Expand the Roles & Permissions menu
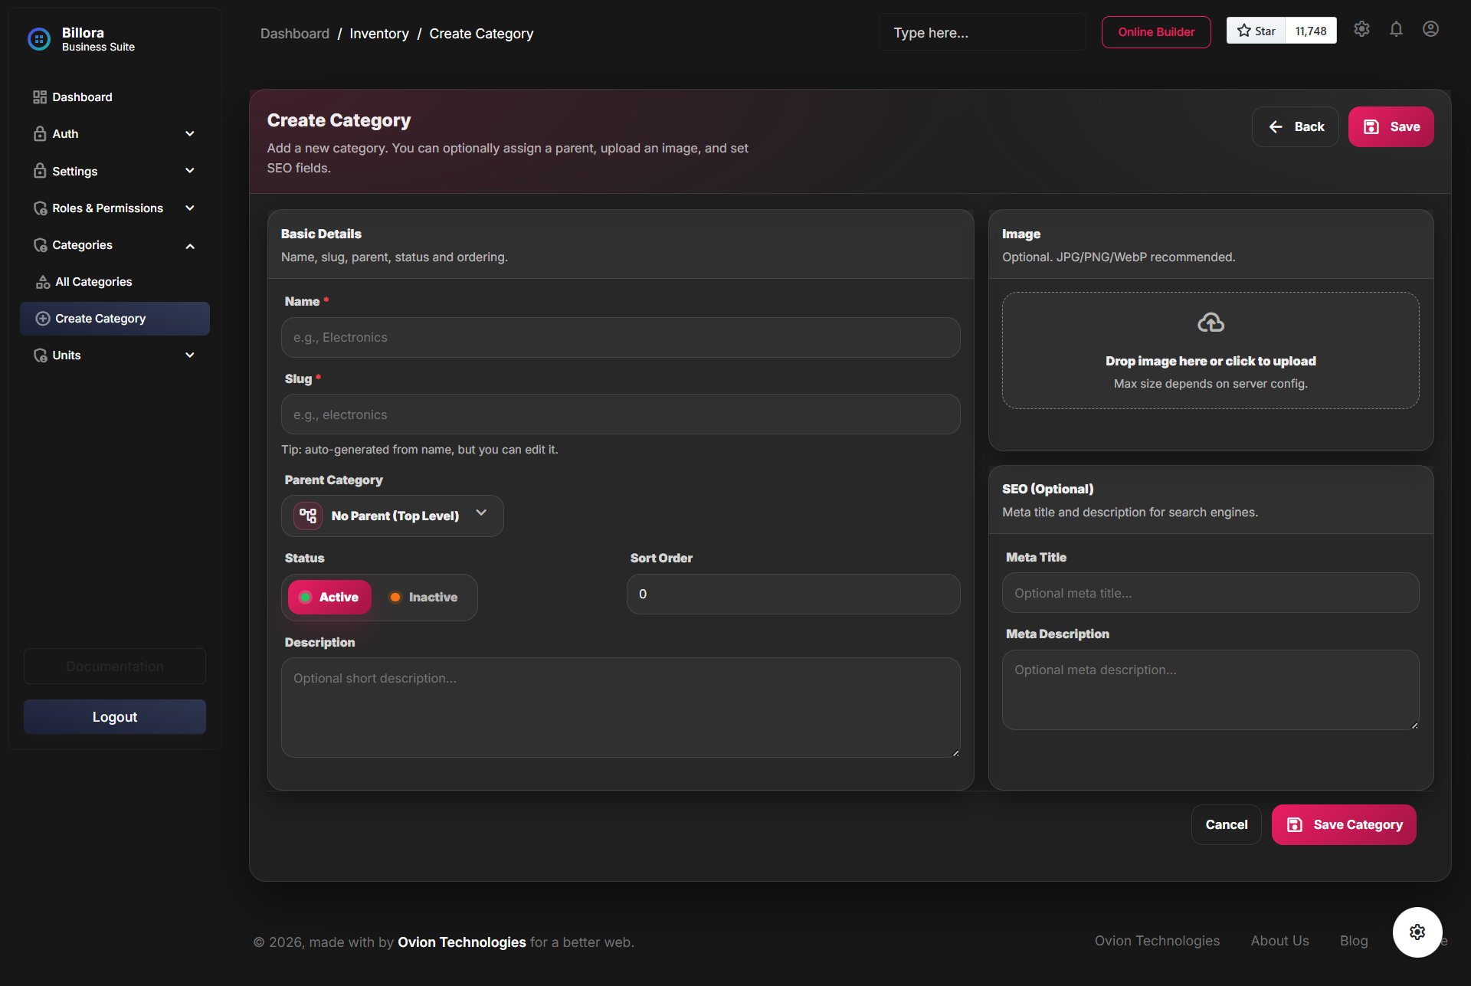The height and width of the screenshot is (986, 1471). point(107,208)
